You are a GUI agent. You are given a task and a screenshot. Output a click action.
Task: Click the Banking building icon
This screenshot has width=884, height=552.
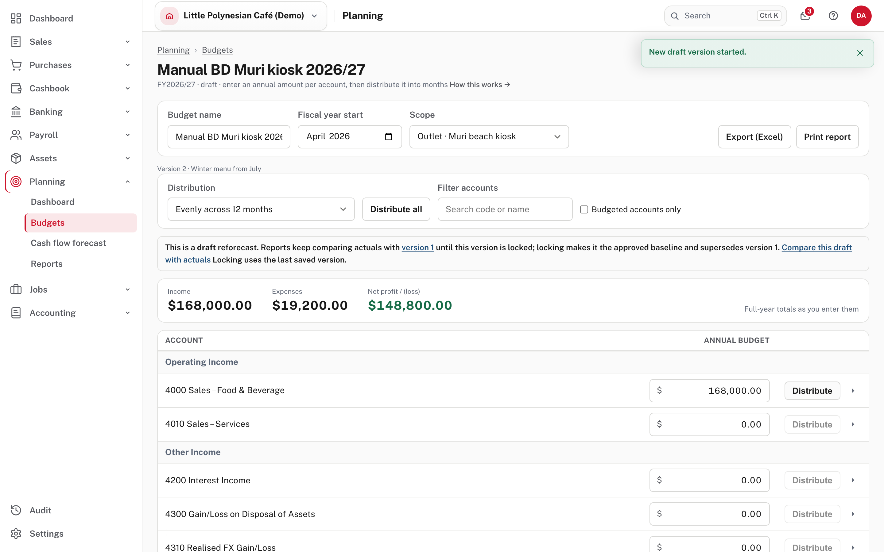[16, 112]
